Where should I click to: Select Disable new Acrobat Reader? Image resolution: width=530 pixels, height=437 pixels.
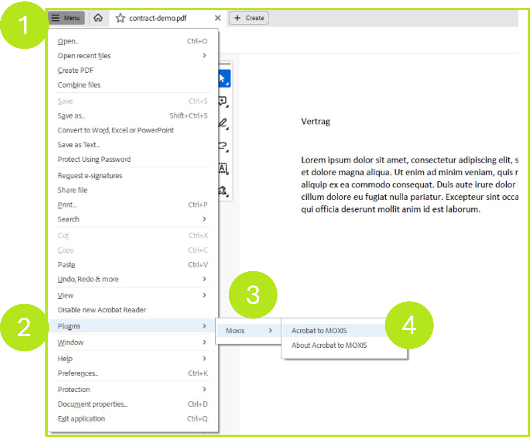(102, 310)
